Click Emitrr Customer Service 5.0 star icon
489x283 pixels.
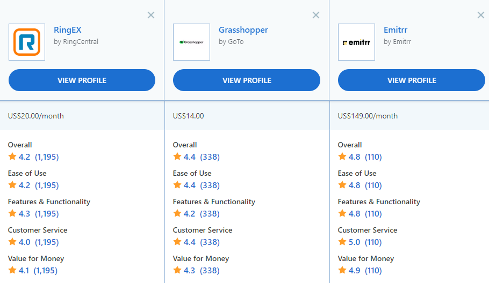(x=342, y=242)
